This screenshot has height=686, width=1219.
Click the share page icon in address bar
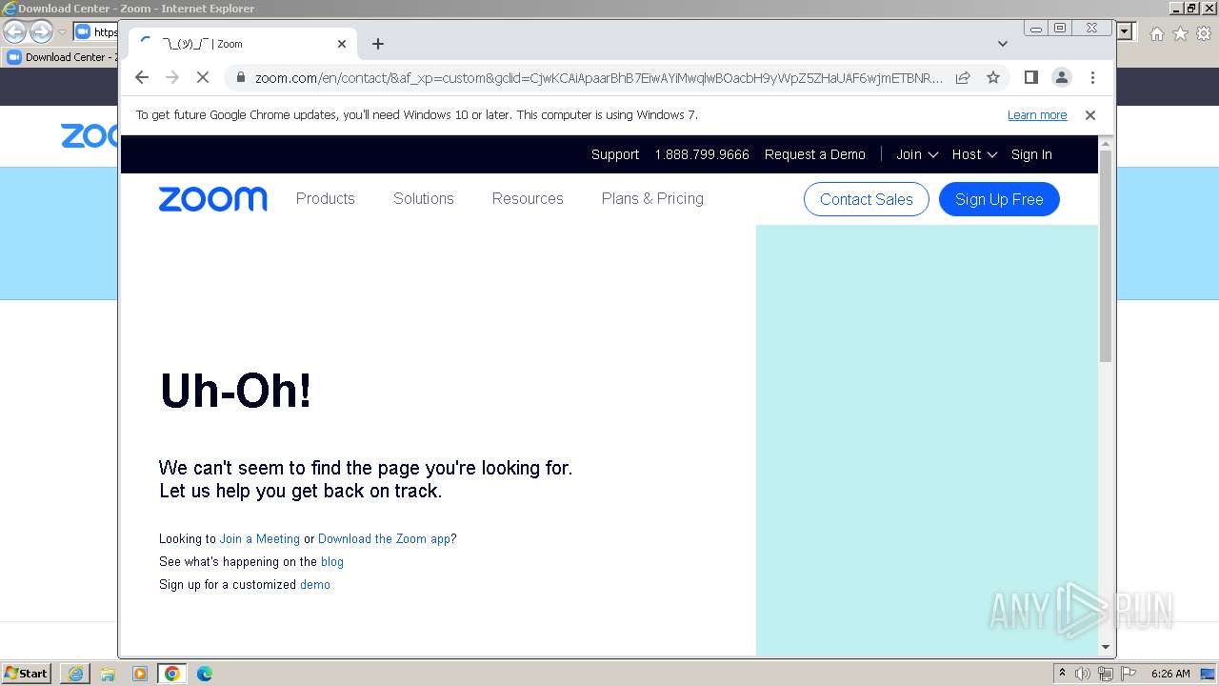[x=963, y=77]
